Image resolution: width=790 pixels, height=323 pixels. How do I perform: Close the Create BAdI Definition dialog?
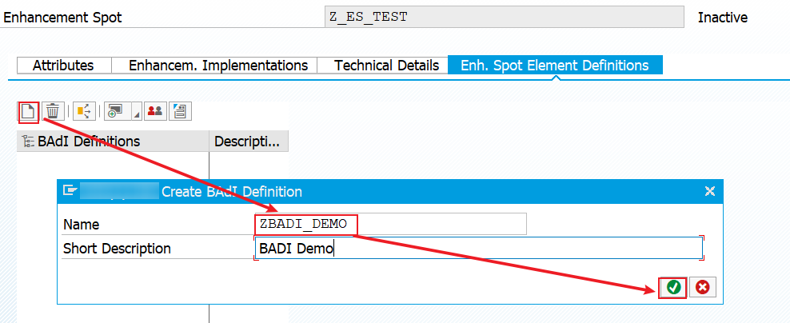[710, 191]
